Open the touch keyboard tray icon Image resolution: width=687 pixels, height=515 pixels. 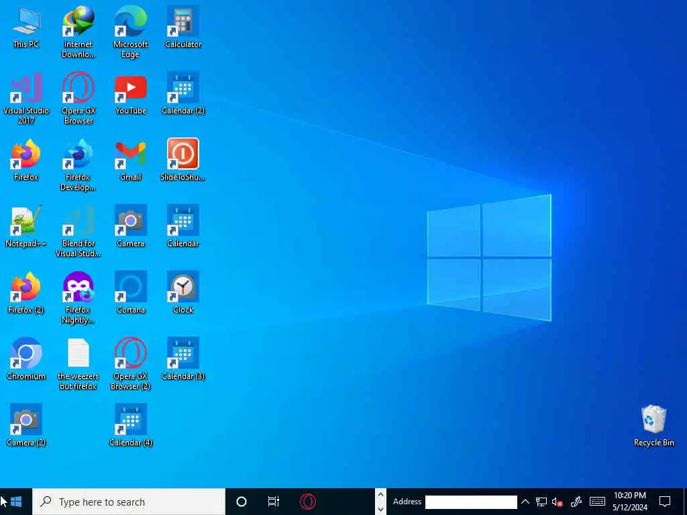point(597,502)
